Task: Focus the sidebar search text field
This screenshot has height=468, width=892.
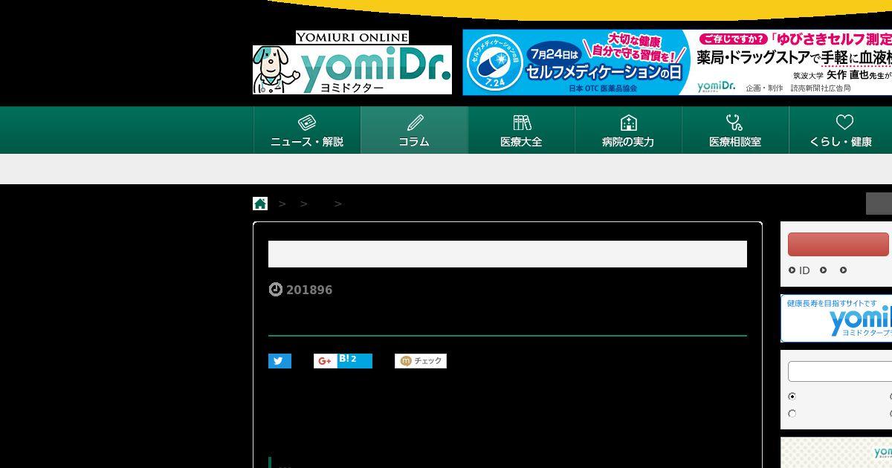Action: 840,371
